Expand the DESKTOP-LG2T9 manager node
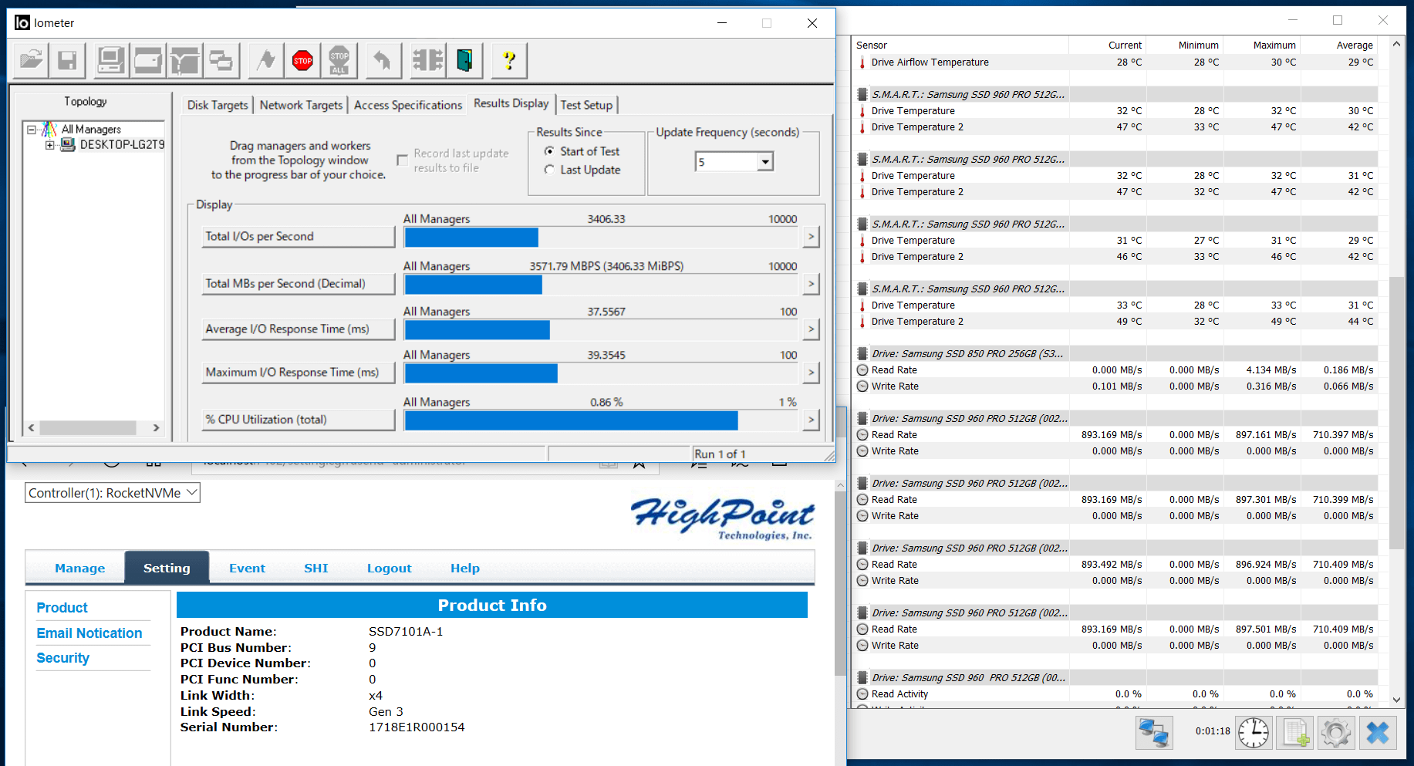 click(x=50, y=145)
